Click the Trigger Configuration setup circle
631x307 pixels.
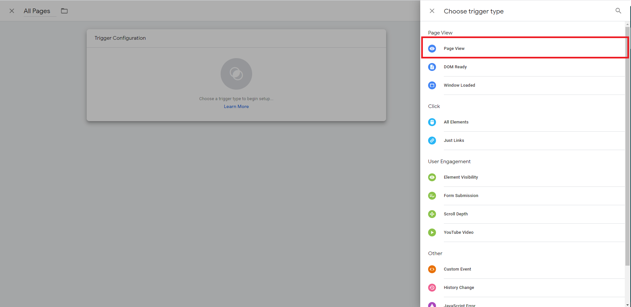[x=236, y=74]
